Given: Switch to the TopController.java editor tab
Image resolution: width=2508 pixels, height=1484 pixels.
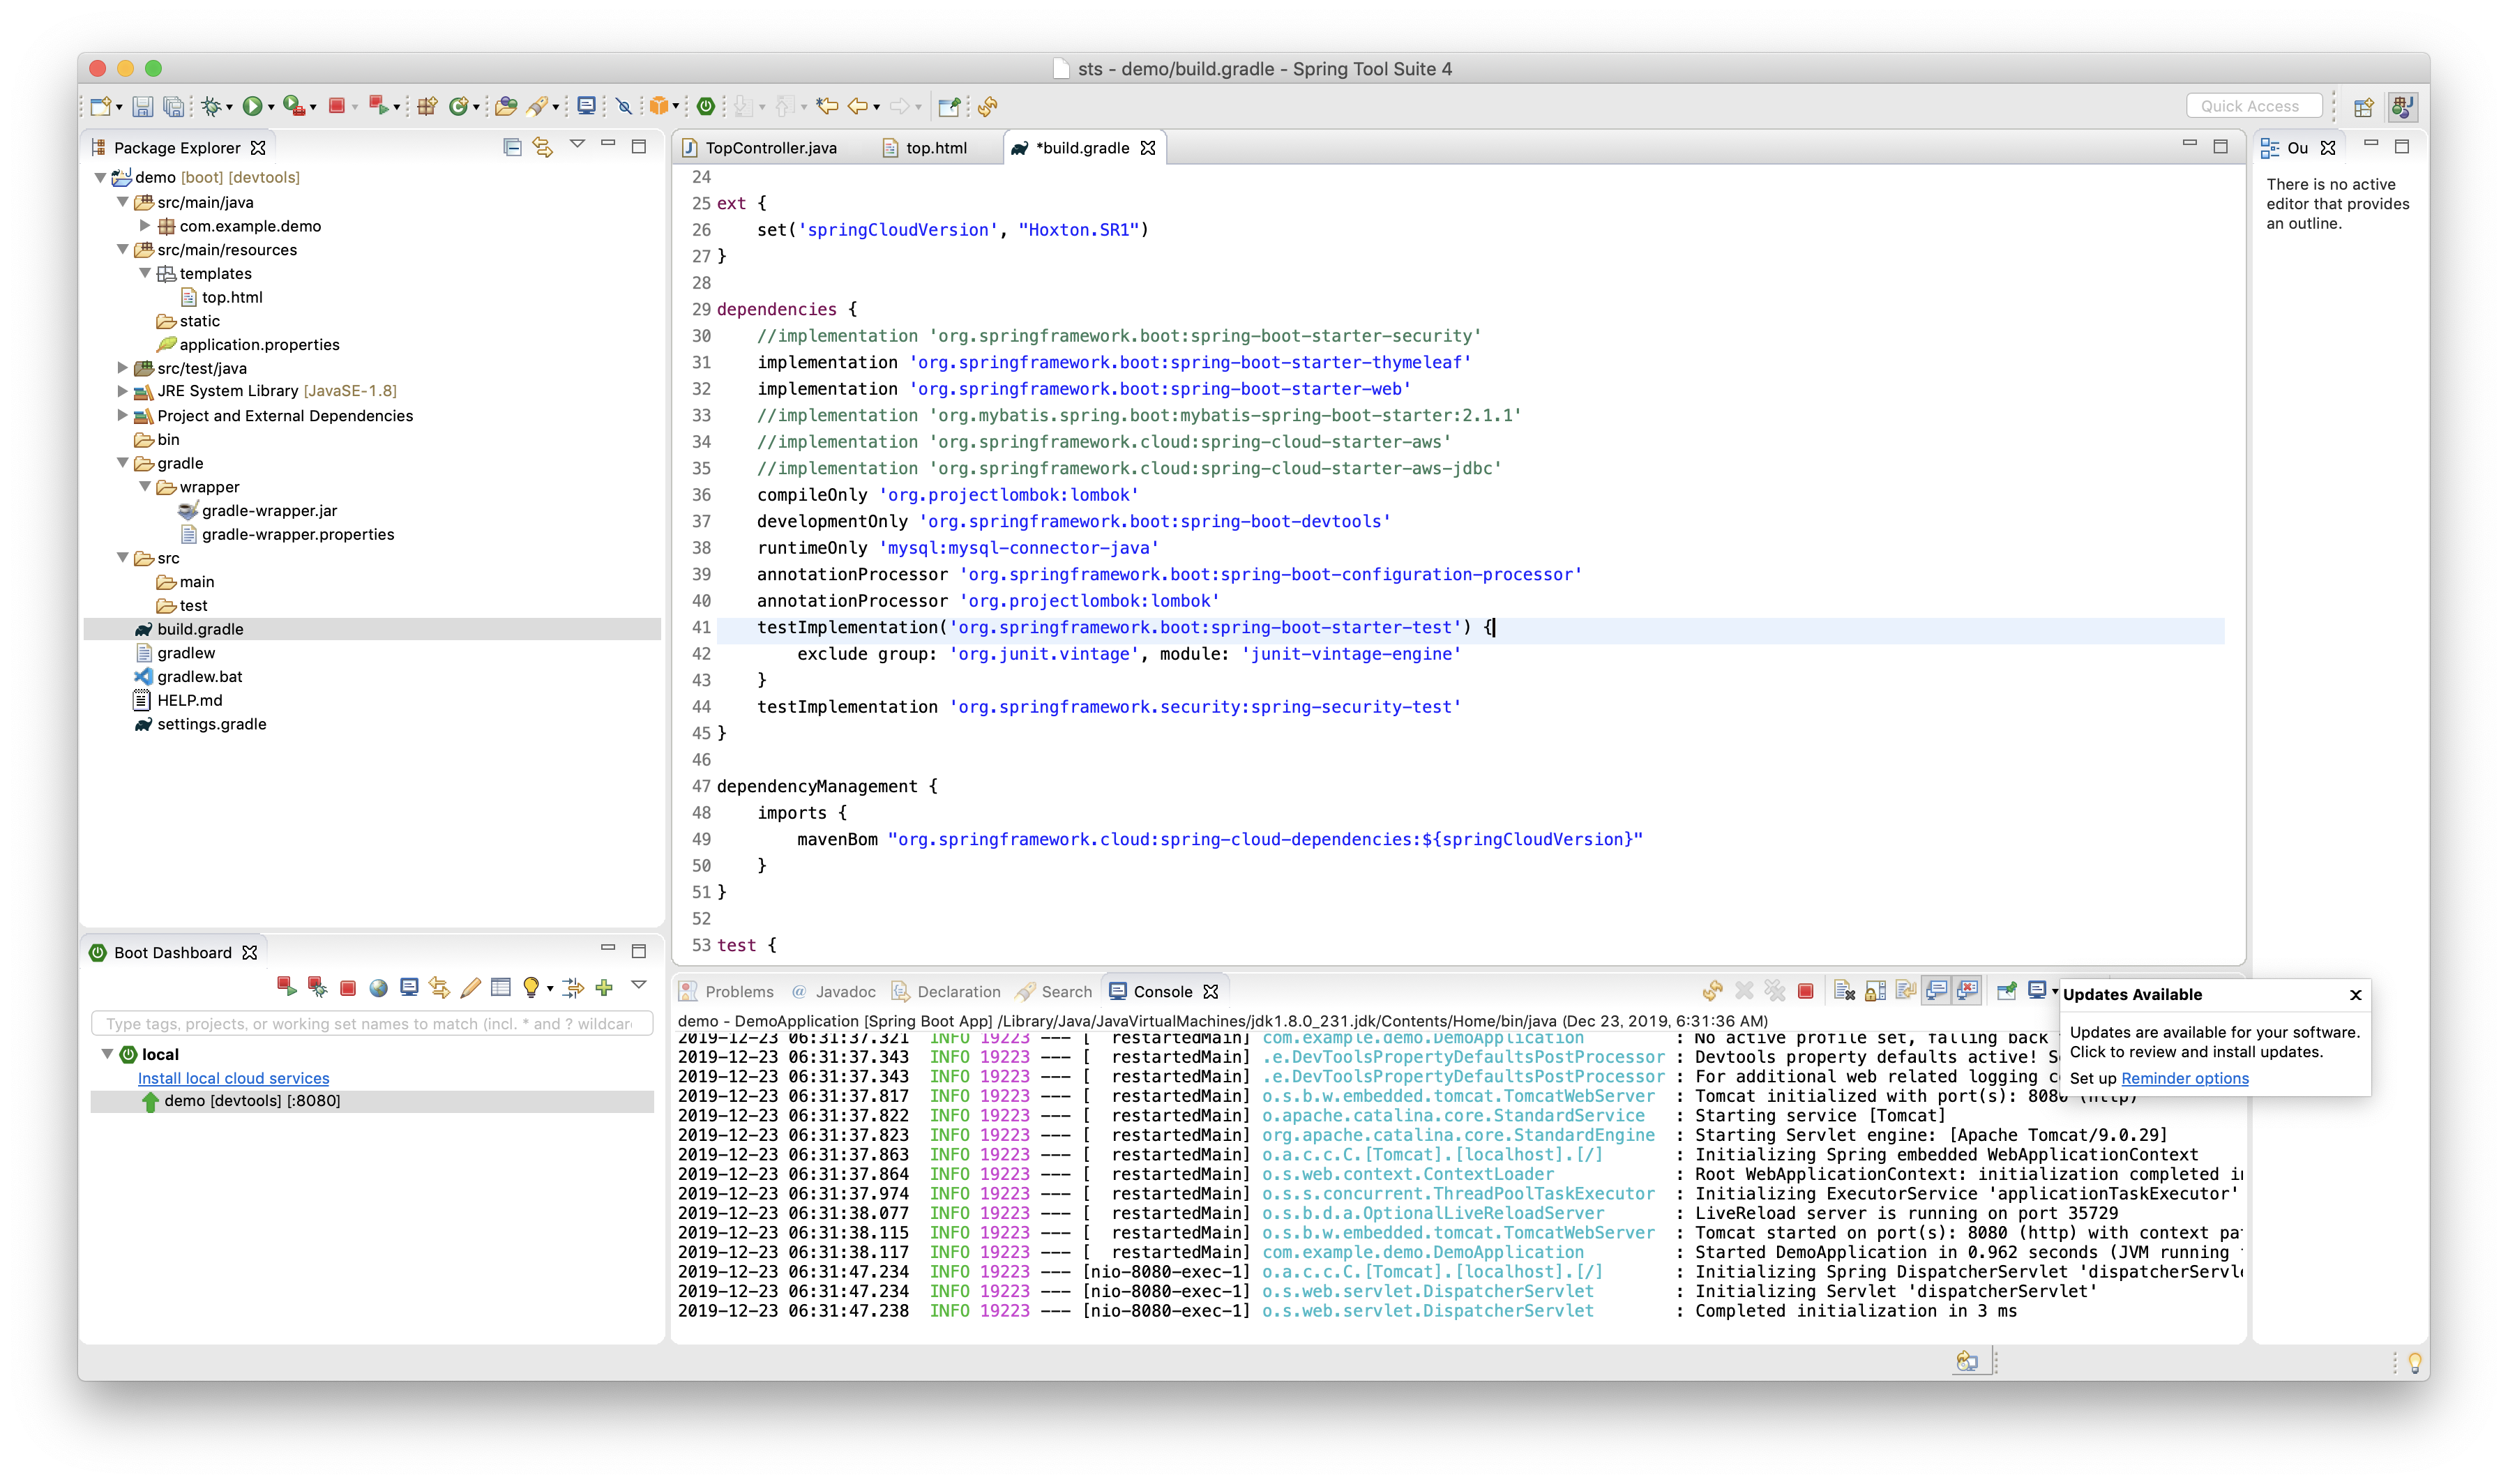Looking at the screenshot, I should 769,148.
